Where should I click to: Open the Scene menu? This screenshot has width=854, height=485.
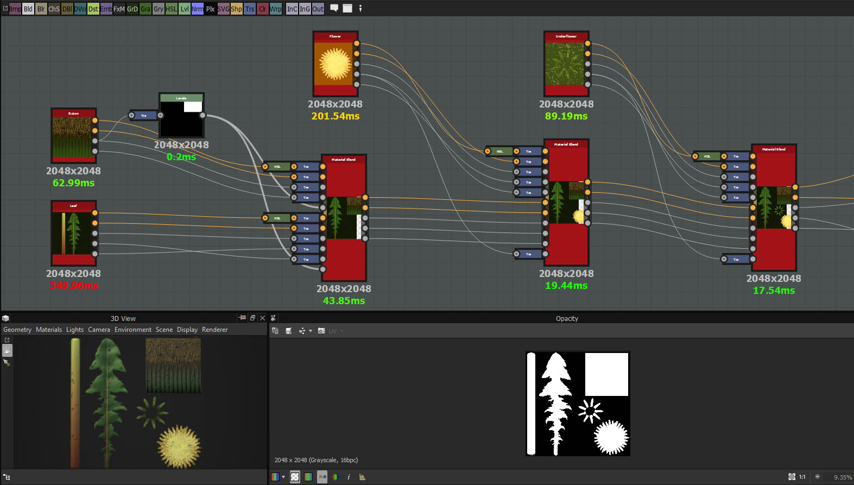(164, 330)
